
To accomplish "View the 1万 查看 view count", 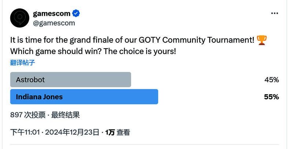I will pos(118,132).
